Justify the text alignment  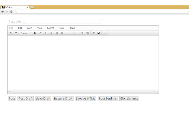[x=62, y=33]
